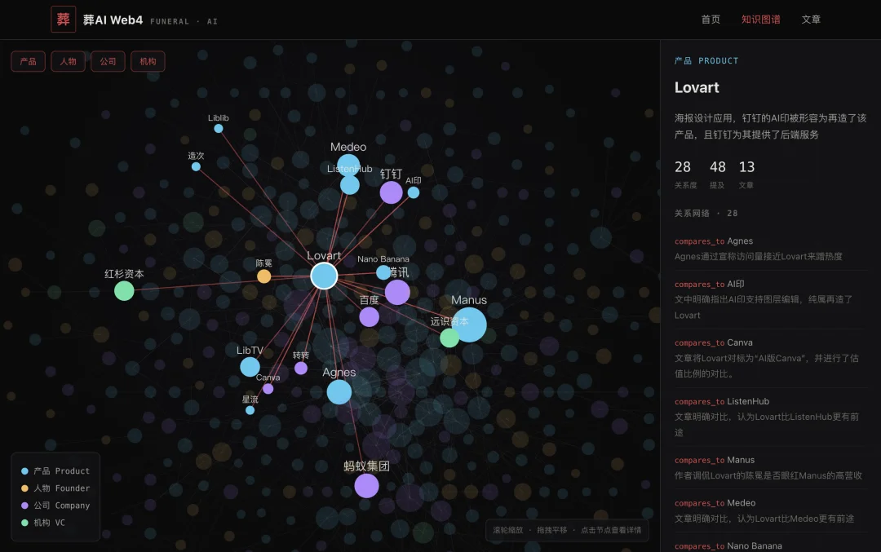Image resolution: width=881 pixels, height=552 pixels.
Task: Switch to the 知识图谱 nav tab
Action: (x=761, y=20)
